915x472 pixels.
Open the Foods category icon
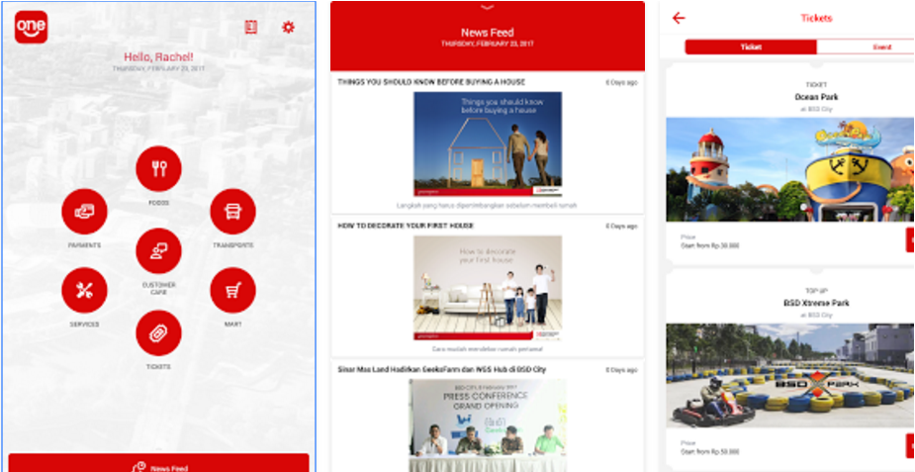pos(158,168)
